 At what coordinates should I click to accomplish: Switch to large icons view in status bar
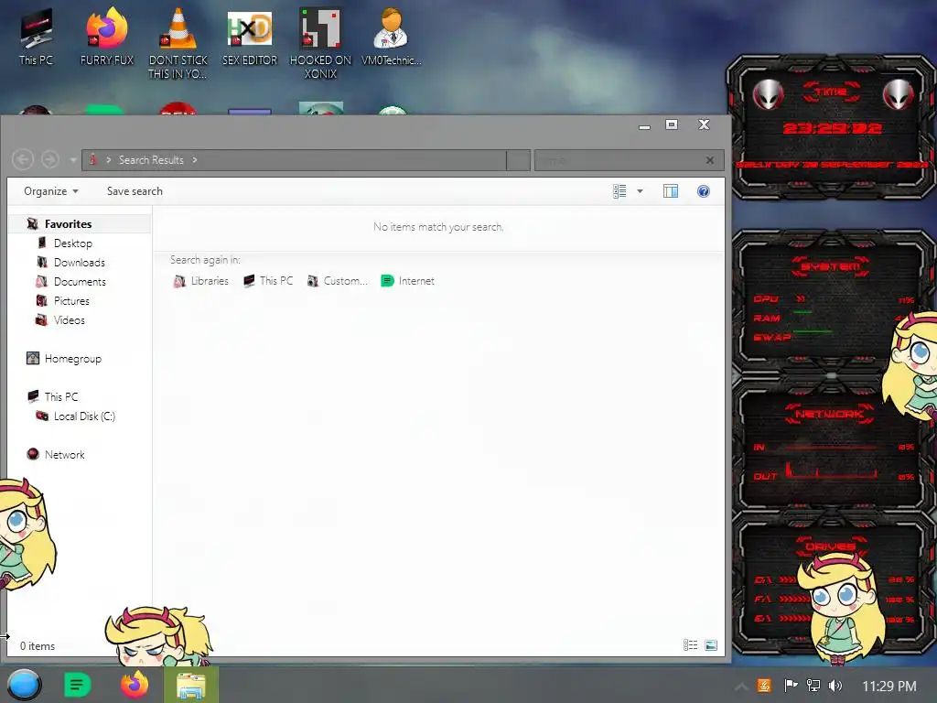(711, 645)
